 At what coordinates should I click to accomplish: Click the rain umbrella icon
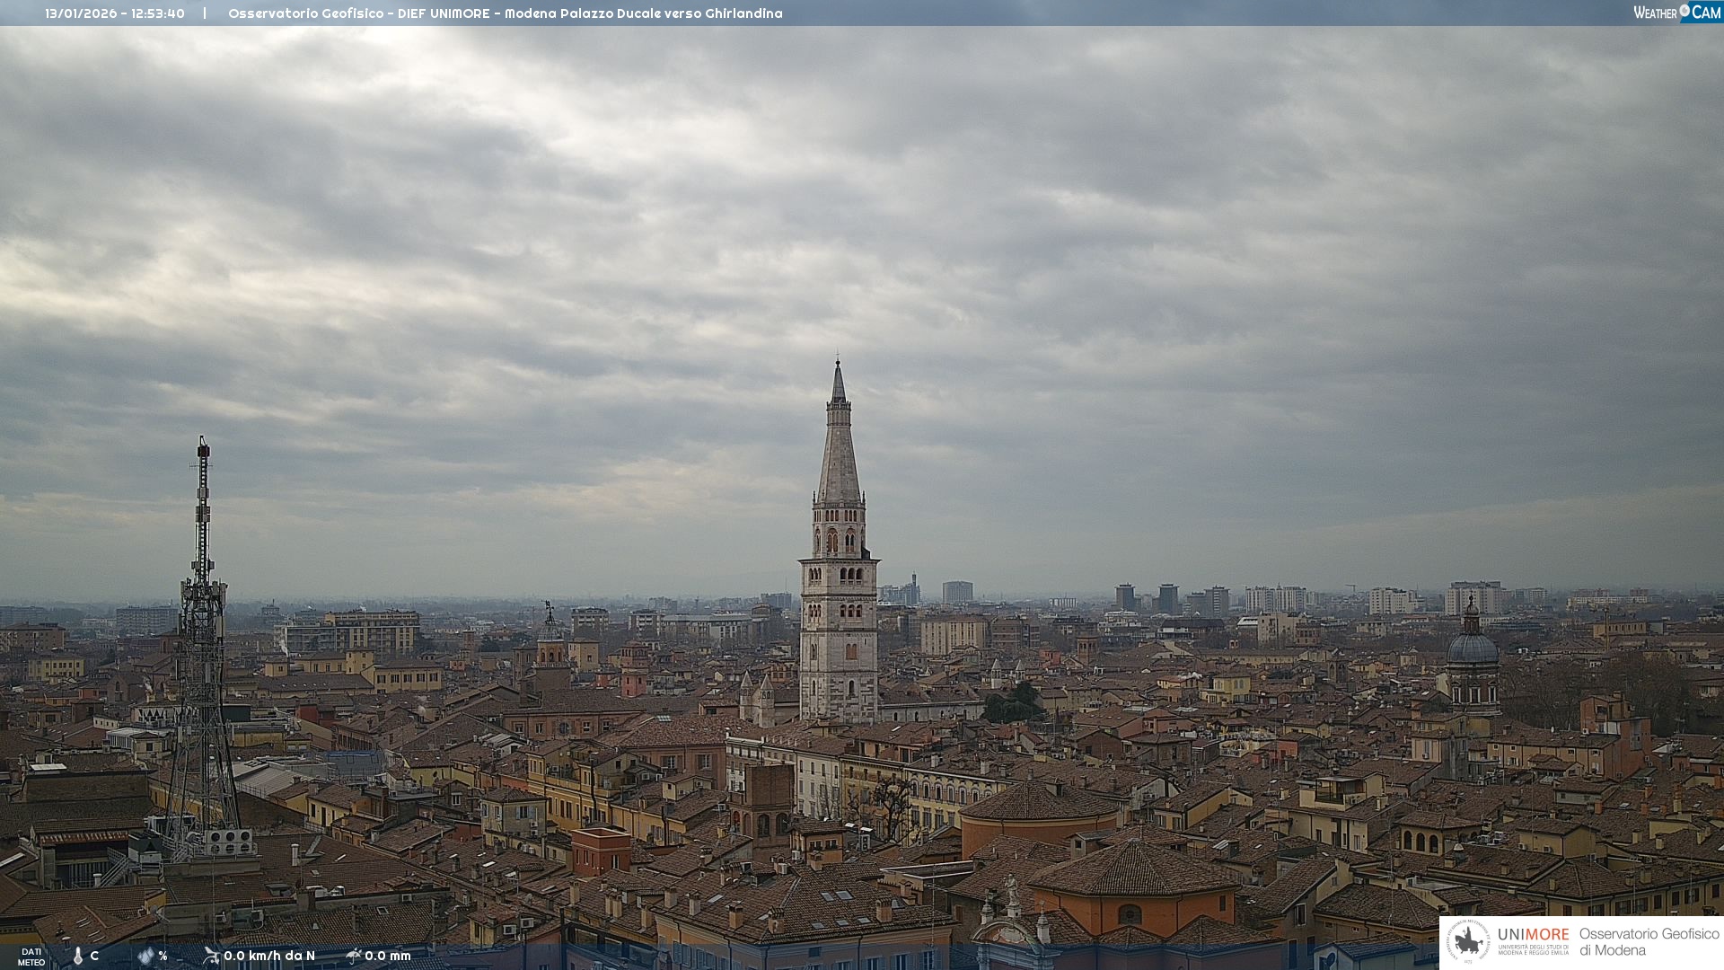pos(354,956)
